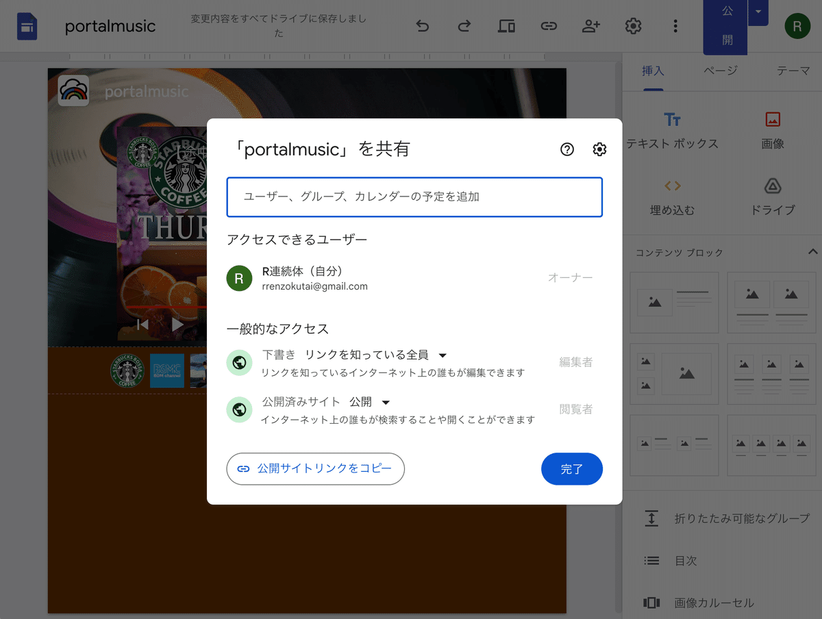The width and height of the screenshot is (822, 619).
Task: Click the globe icon beside 下書き
Action: [x=239, y=362]
